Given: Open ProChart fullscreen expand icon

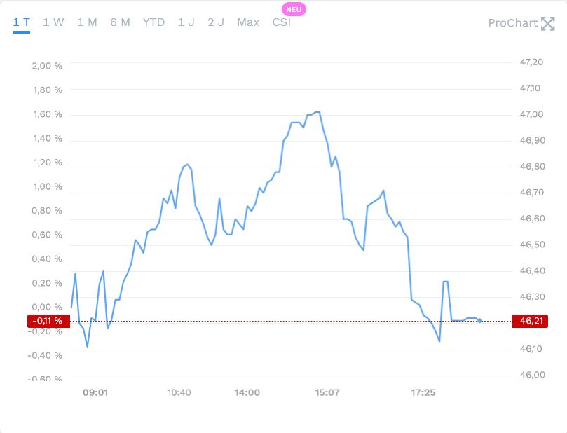Looking at the screenshot, I should (548, 23).
